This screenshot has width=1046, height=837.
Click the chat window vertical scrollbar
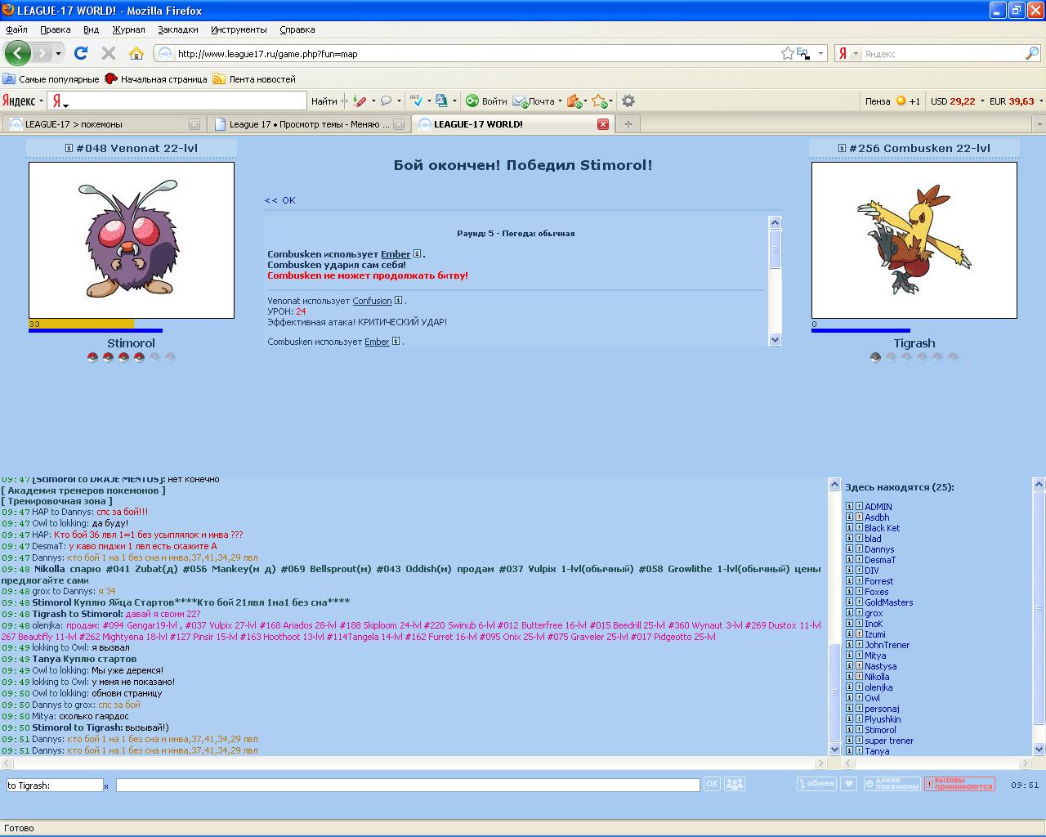point(834,616)
